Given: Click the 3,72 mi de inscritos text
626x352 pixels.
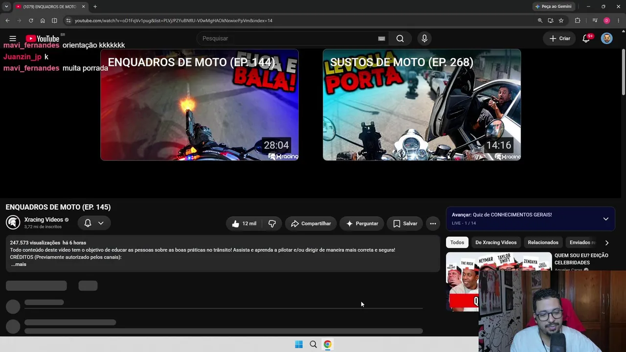Looking at the screenshot, I should [x=43, y=227].
